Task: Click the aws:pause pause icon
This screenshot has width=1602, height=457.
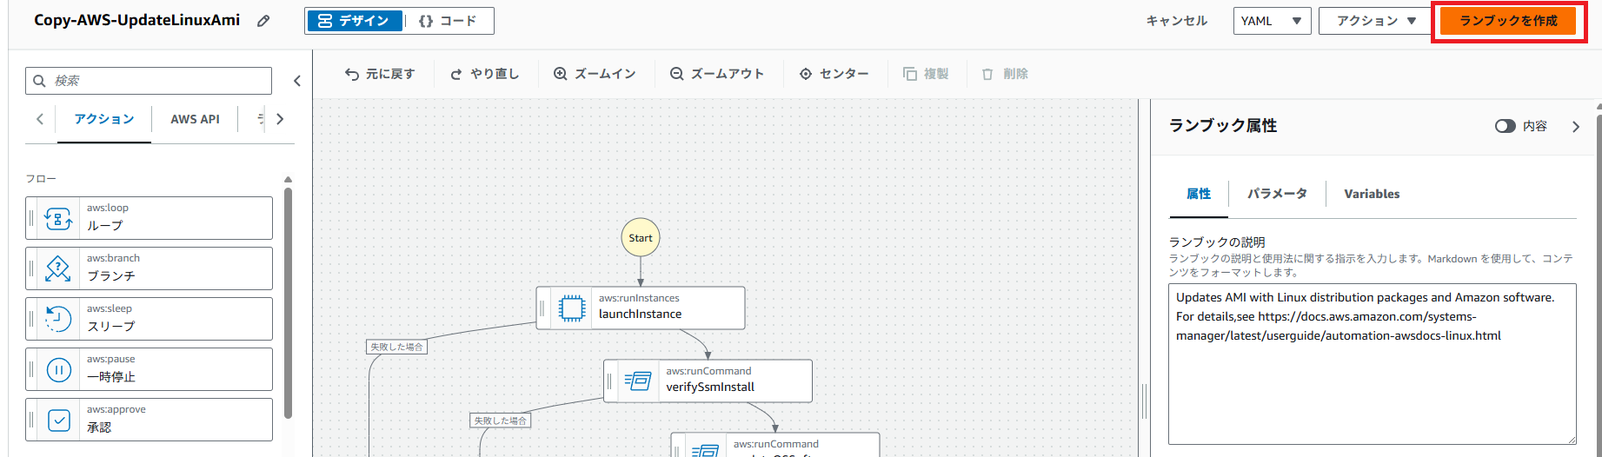Action: [x=58, y=370]
